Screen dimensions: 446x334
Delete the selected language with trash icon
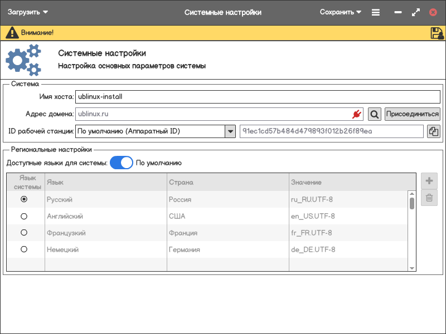click(429, 198)
